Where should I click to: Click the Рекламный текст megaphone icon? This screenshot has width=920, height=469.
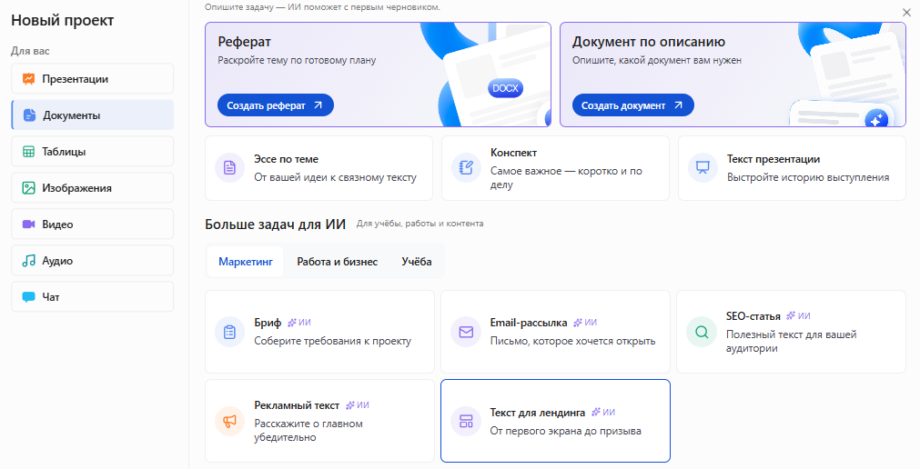coord(229,421)
